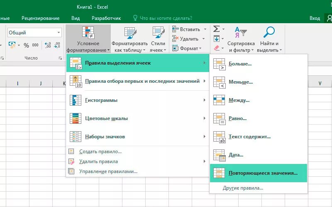332x207 pixels.
Task: Click the Fill down arrow icon
Action: pyautogui.click(x=216, y=39)
